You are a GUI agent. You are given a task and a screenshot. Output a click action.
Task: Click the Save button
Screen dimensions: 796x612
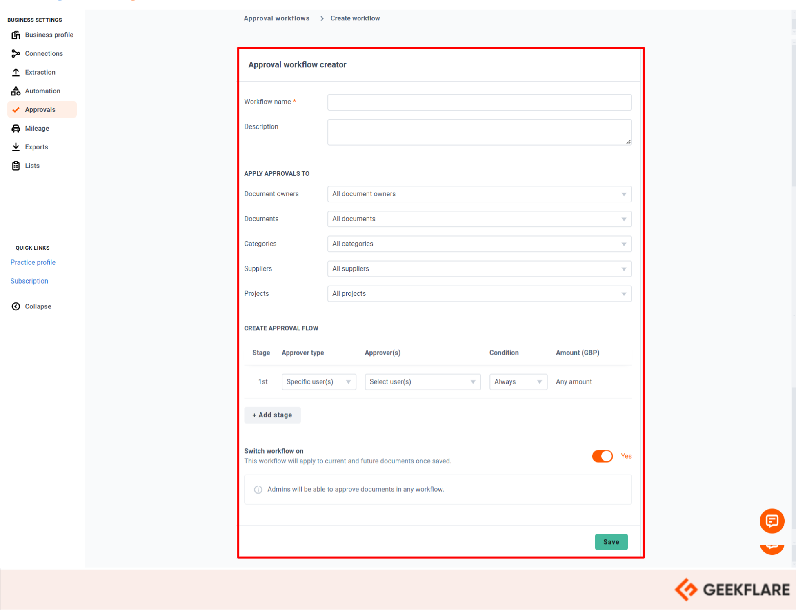coord(611,542)
